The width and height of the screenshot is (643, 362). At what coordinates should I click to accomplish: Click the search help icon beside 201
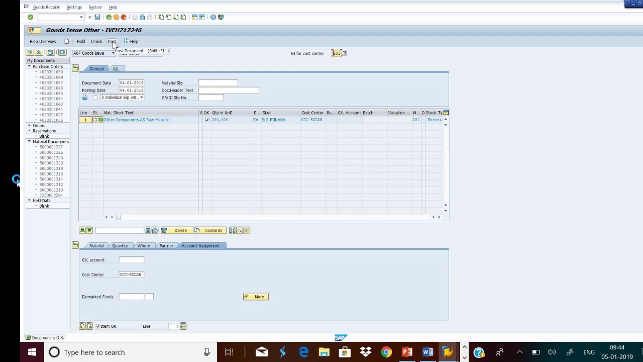pyautogui.click(x=344, y=53)
